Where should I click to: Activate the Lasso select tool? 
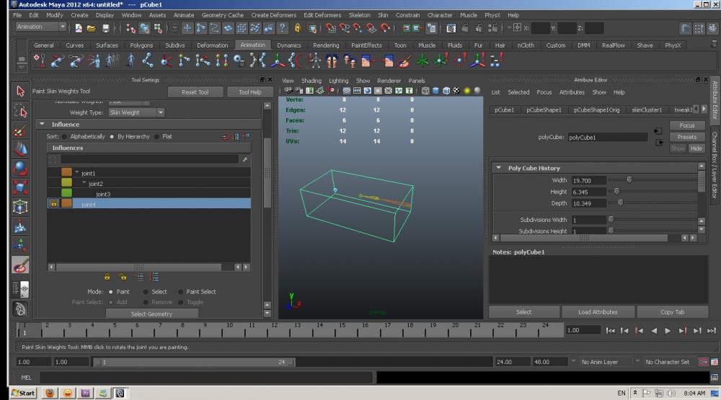[20, 111]
